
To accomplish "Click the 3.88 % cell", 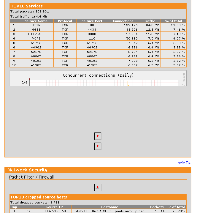I will 174,48.
